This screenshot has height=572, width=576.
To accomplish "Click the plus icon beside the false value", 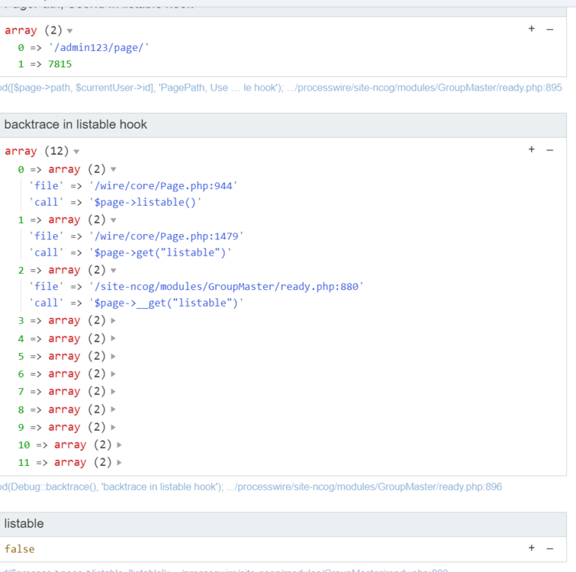I will [532, 548].
